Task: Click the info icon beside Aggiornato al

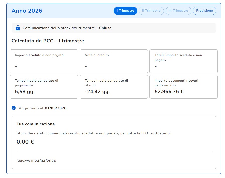Action: point(14,108)
